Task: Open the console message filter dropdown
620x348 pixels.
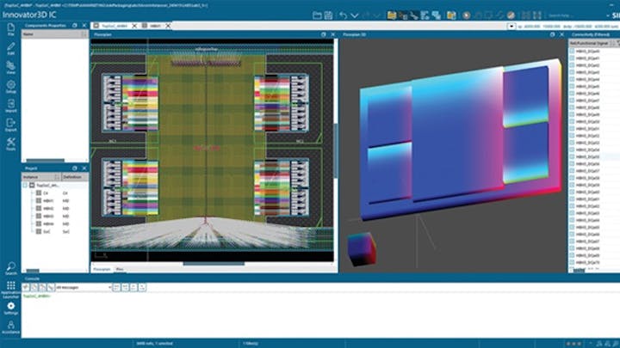Action: [110, 287]
